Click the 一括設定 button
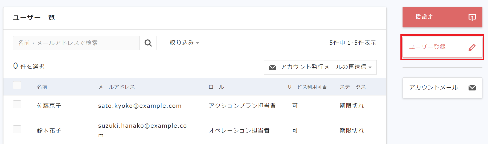The image size is (488, 144). (442, 17)
